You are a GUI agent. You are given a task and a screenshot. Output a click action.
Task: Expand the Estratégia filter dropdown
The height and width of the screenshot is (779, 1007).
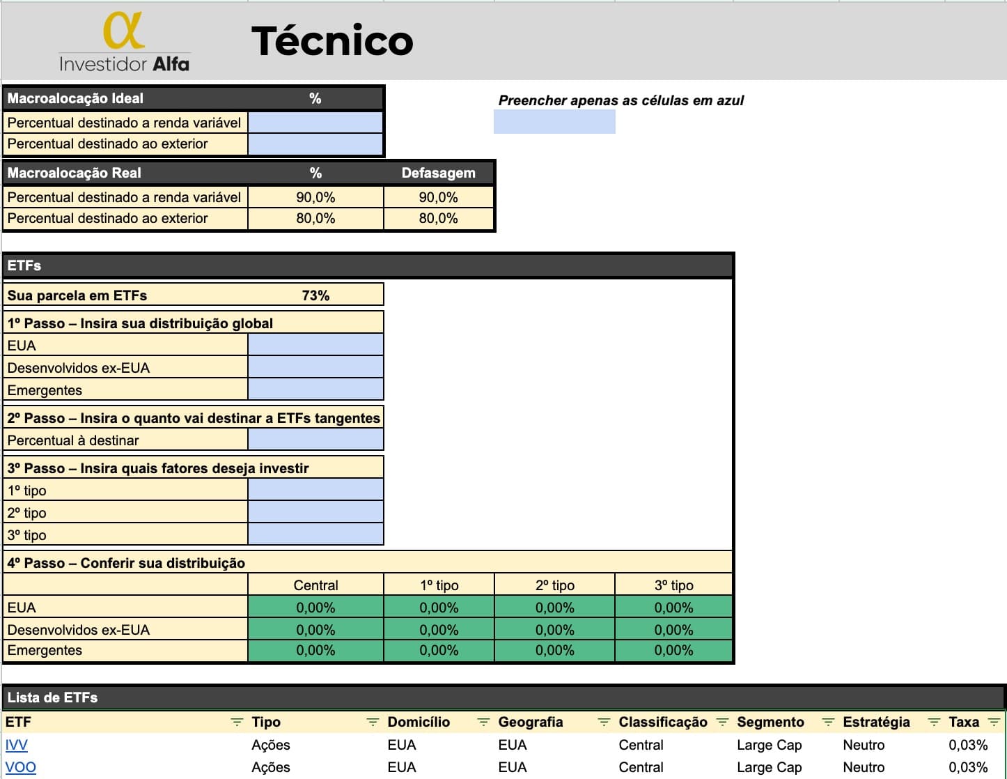tap(934, 723)
